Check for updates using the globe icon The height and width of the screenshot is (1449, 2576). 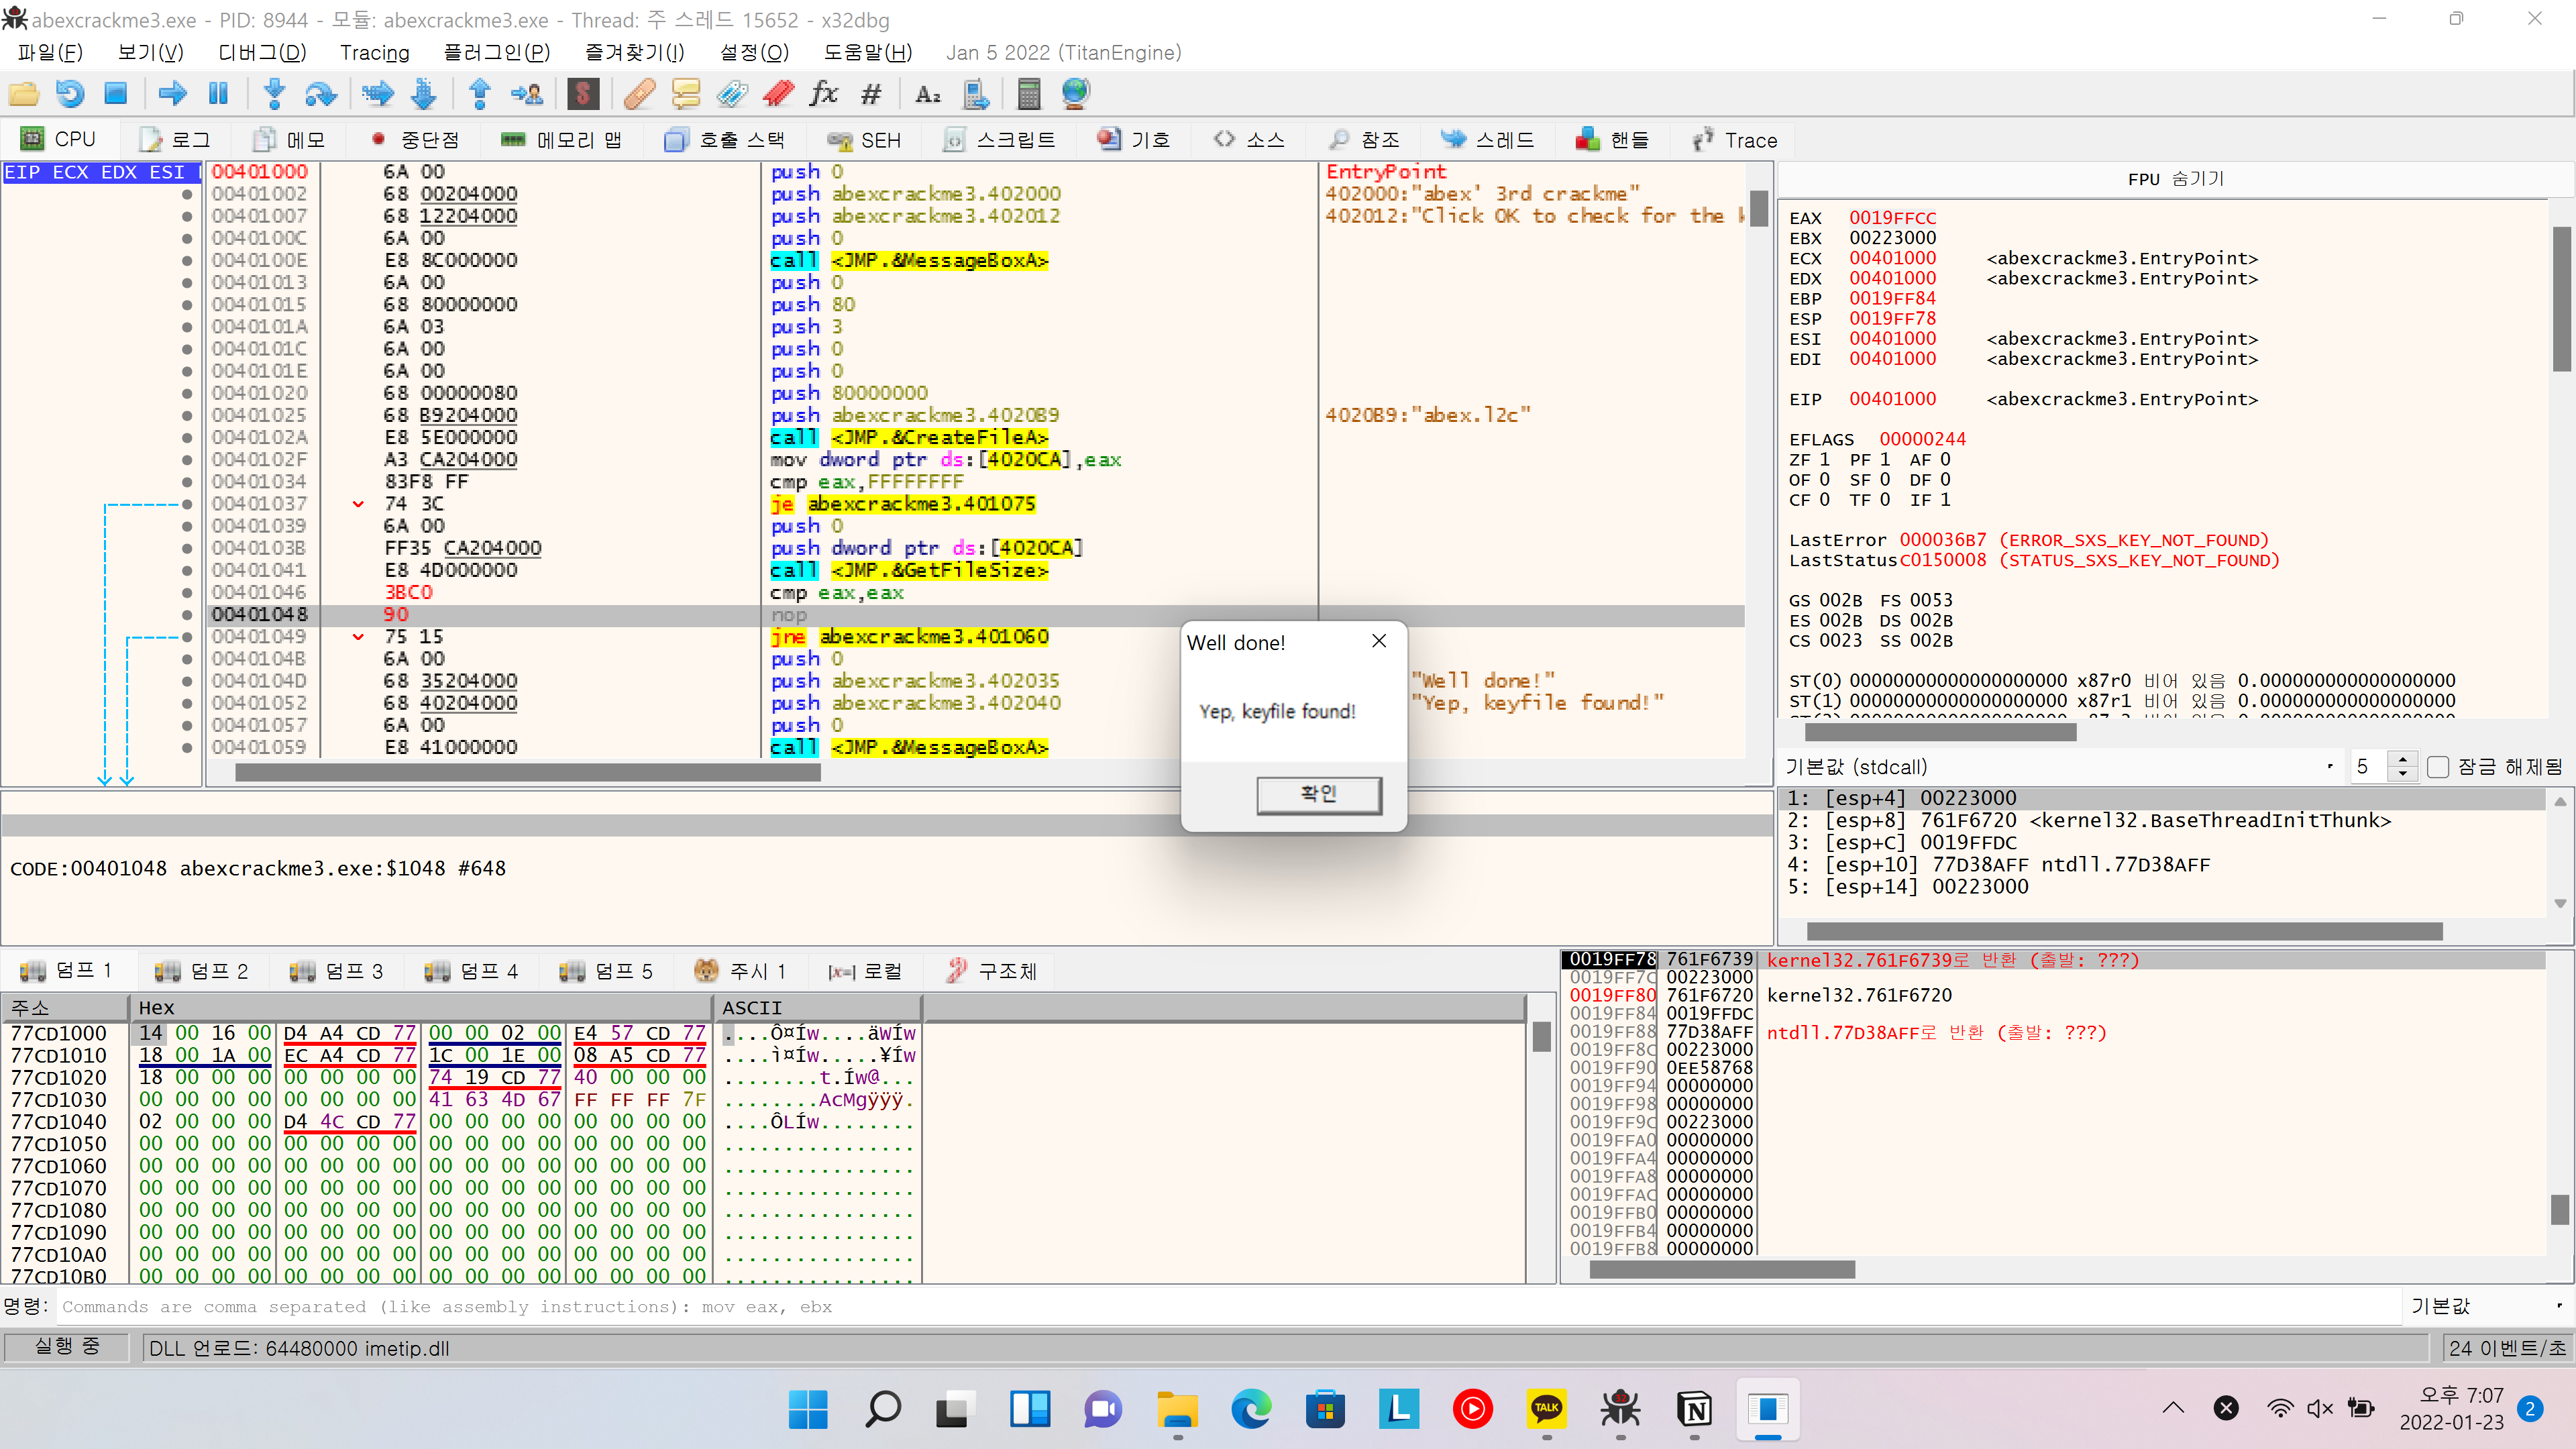point(1076,94)
